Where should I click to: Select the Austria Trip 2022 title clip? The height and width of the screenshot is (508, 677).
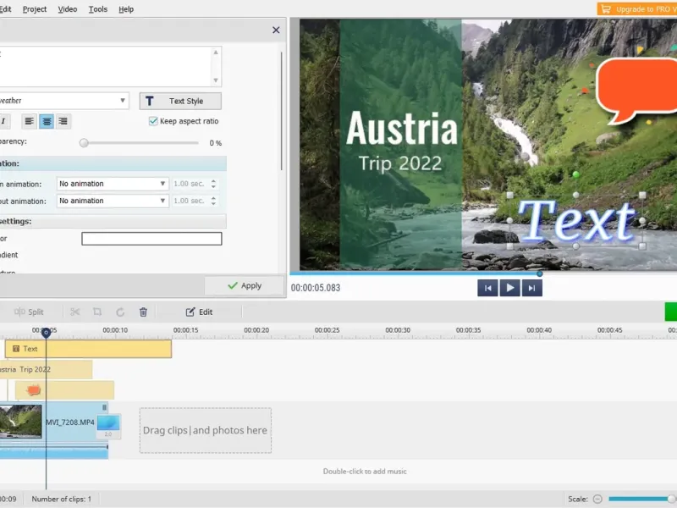[x=46, y=369]
